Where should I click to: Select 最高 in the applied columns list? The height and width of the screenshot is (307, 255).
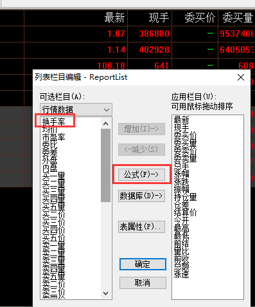pos(182,228)
